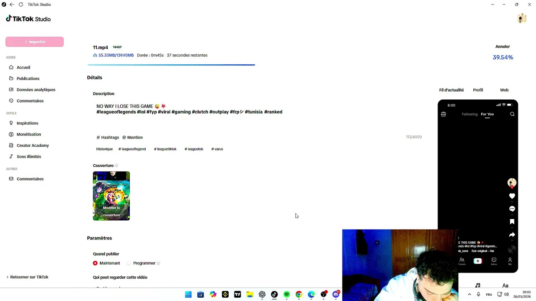Click the TikTok Studio logo
This screenshot has height=301, width=536.
[28, 19]
